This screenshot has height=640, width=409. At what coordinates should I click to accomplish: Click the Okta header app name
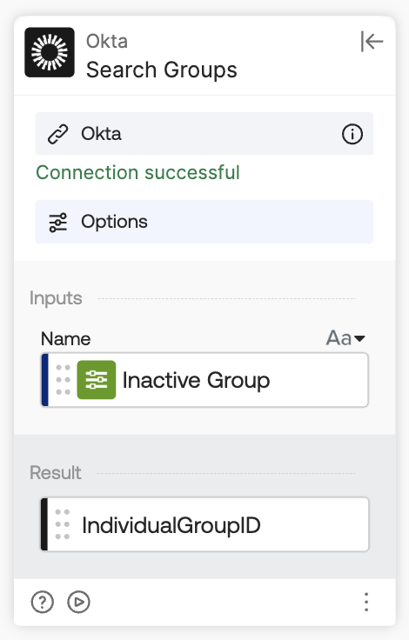click(107, 41)
